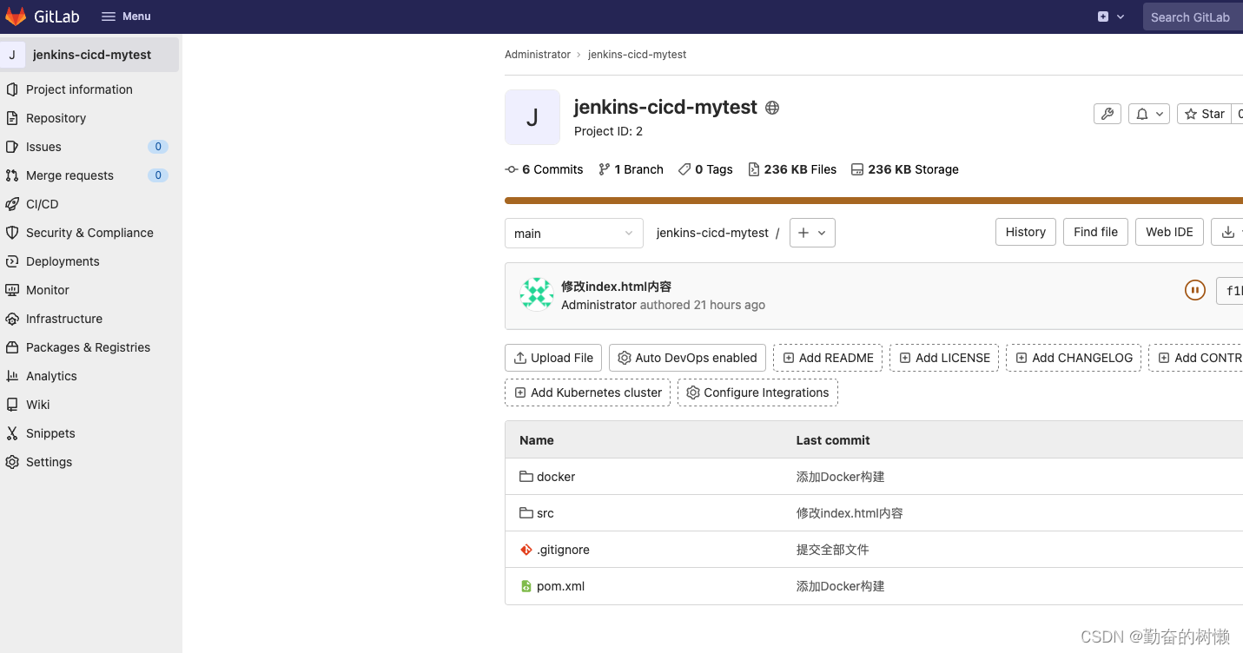Open CI/CD sidebar section
Viewport: 1243px width, 653px height.
coord(42,204)
